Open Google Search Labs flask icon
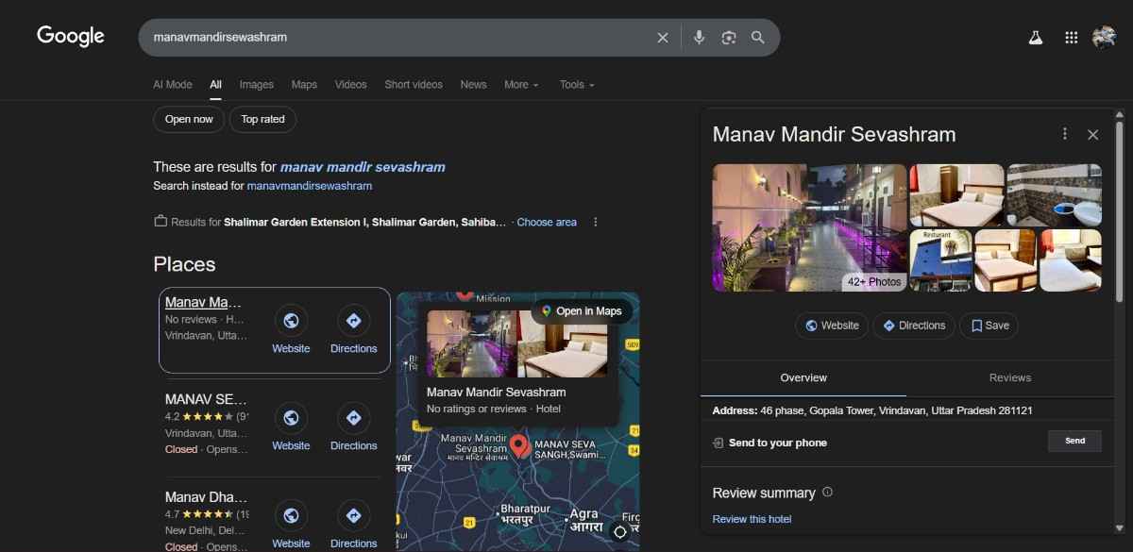The image size is (1133, 552). coord(1035,37)
